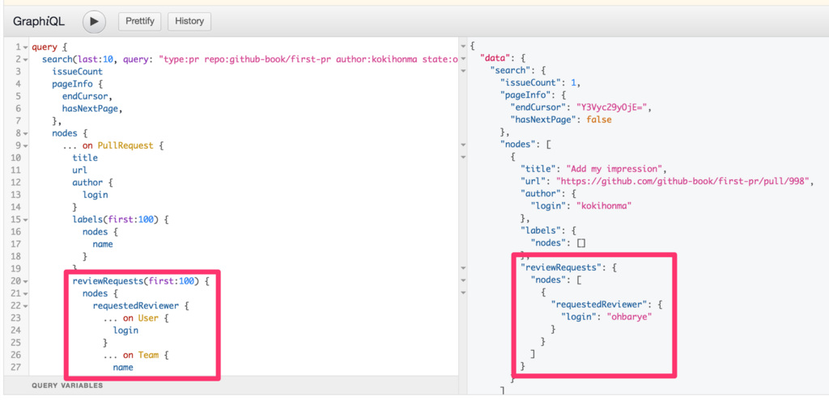
Task: Place cursor on endCursor in line 5
Action: pos(84,96)
